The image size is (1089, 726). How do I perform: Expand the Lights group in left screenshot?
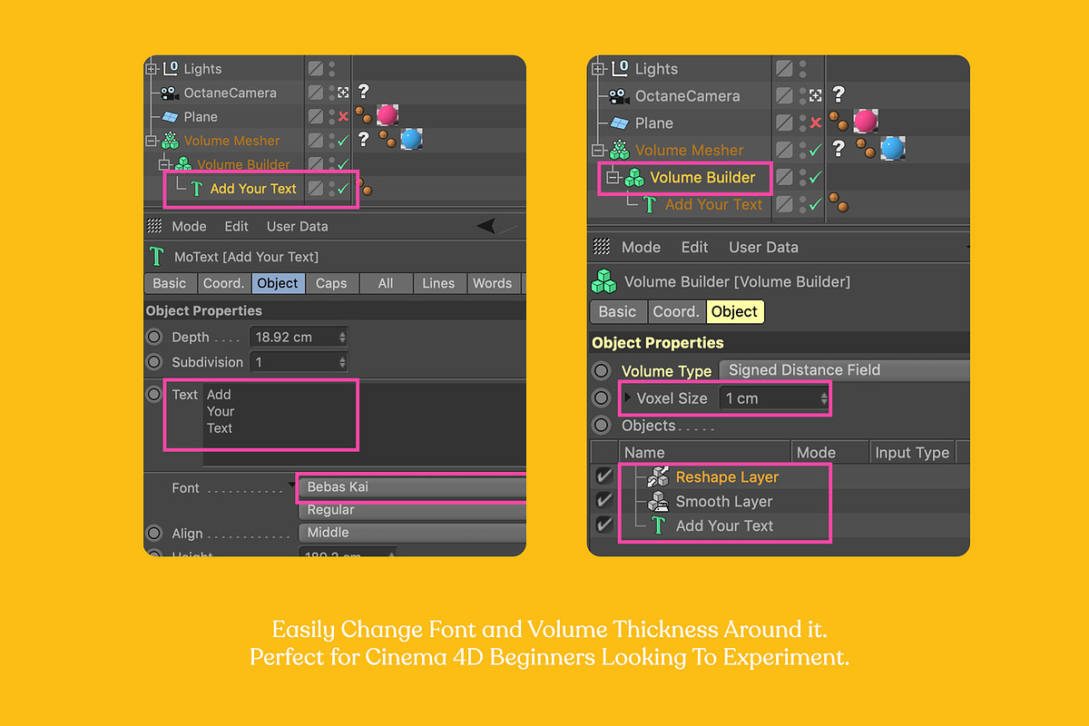tap(151, 69)
